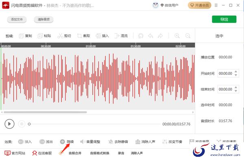Click the 01:30:00 timeline marker
This screenshot has width=244, height=158.
[136, 46]
